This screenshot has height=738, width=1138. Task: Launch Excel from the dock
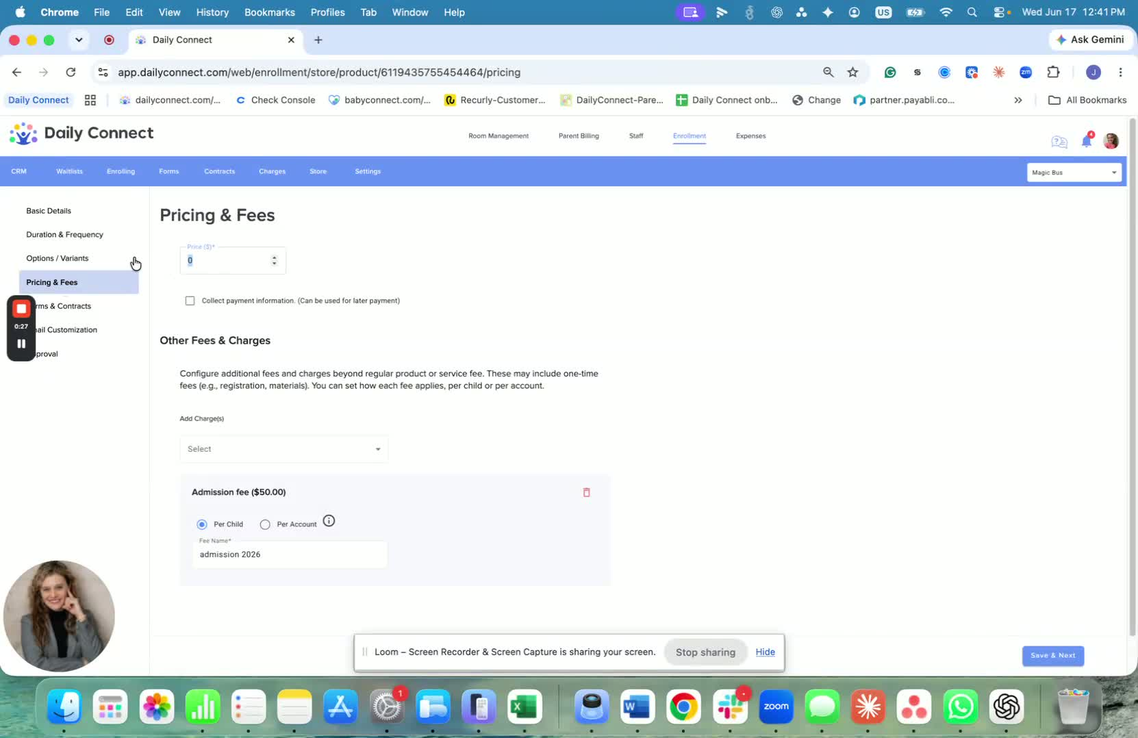(x=524, y=707)
